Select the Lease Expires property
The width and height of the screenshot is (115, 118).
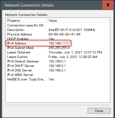tap(17, 57)
